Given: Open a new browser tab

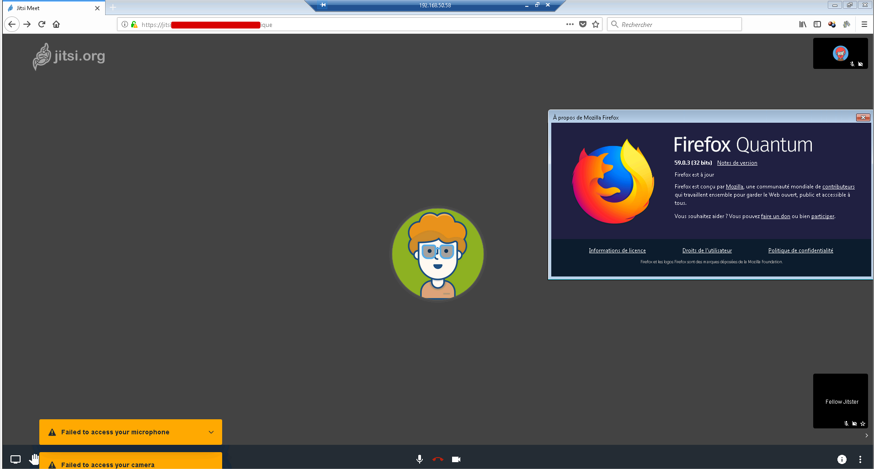Looking at the screenshot, I should click(x=113, y=7).
